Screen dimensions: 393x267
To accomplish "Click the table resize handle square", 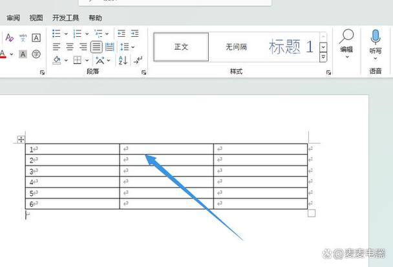I will [312, 213].
